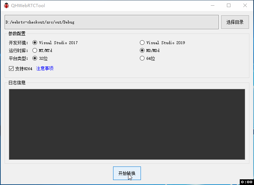Choose the MD/MDd runtime library option
The width and height of the screenshot is (254, 185).
pos(150,51)
